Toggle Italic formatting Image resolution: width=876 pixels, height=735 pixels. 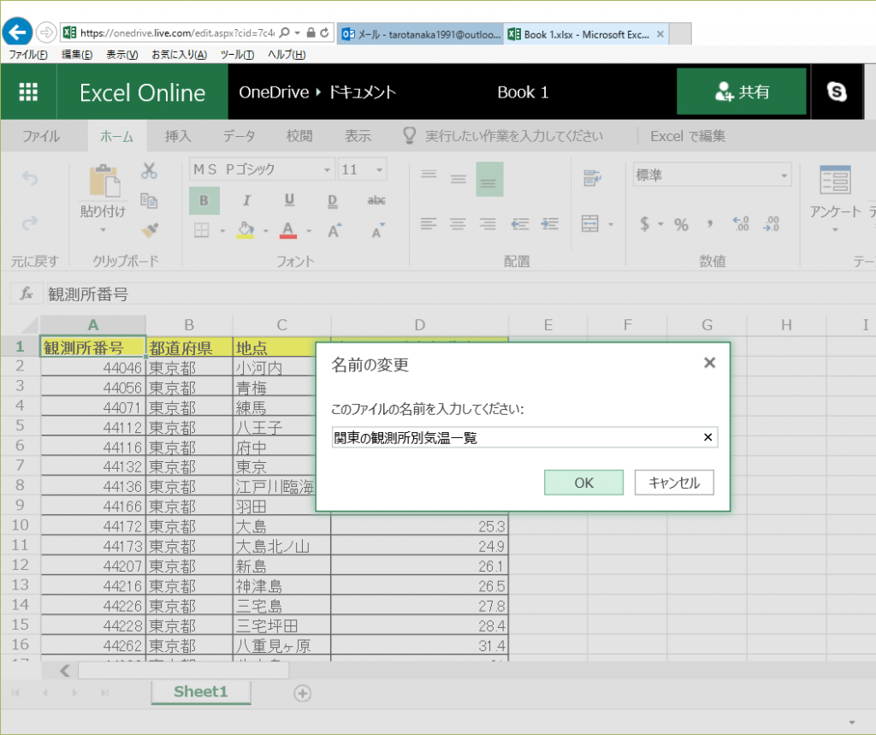(x=246, y=200)
